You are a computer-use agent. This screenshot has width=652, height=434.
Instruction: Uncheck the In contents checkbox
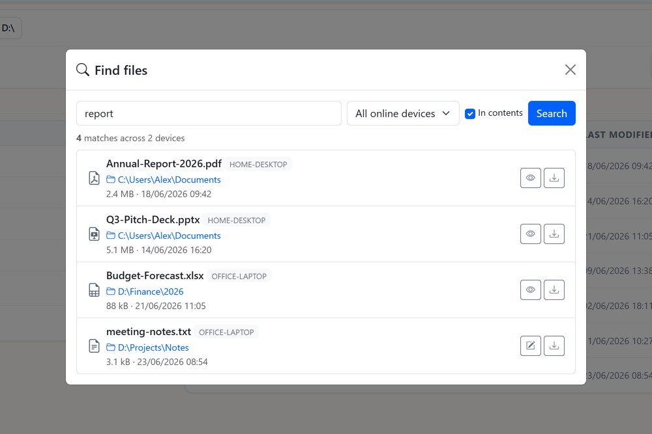pos(470,114)
